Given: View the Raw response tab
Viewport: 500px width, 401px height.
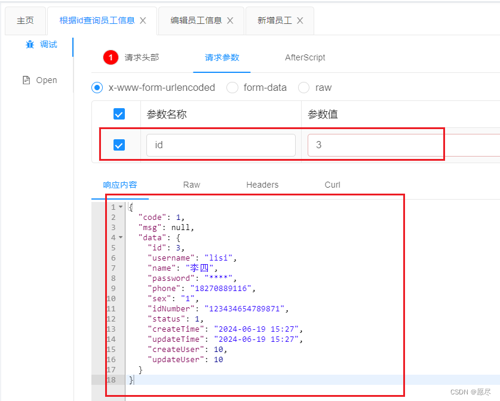Looking at the screenshot, I should tap(191, 185).
